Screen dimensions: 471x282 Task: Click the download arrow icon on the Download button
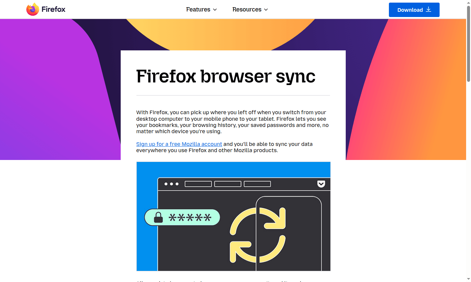coord(429,9)
